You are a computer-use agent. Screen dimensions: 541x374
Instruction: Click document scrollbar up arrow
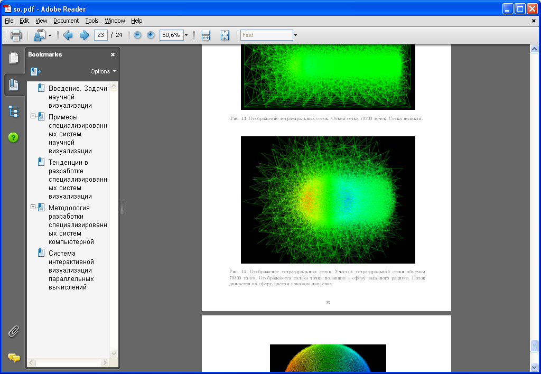[534, 49]
